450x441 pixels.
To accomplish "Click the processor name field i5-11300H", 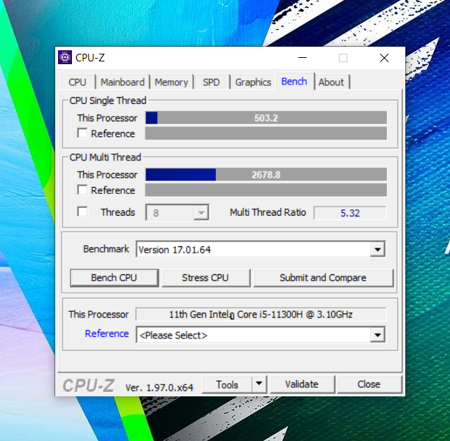I will coord(261,314).
